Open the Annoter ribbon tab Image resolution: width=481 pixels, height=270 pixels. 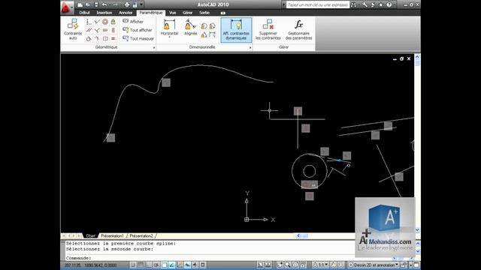point(126,13)
